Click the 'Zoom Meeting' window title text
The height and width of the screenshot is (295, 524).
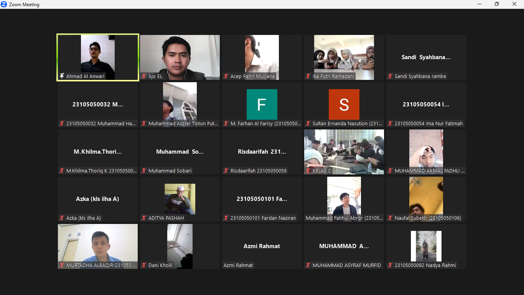[x=24, y=5]
